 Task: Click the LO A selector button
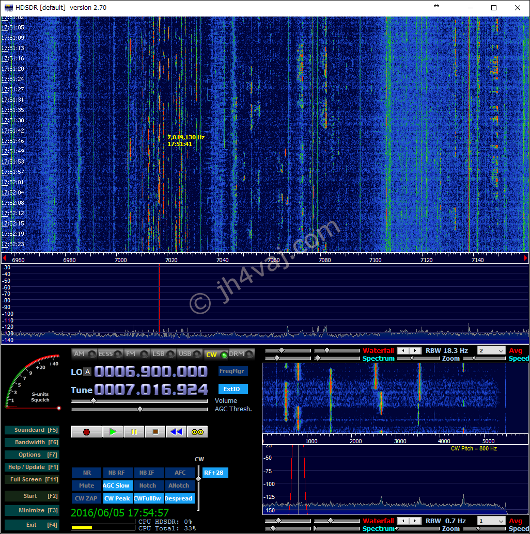tap(88, 372)
